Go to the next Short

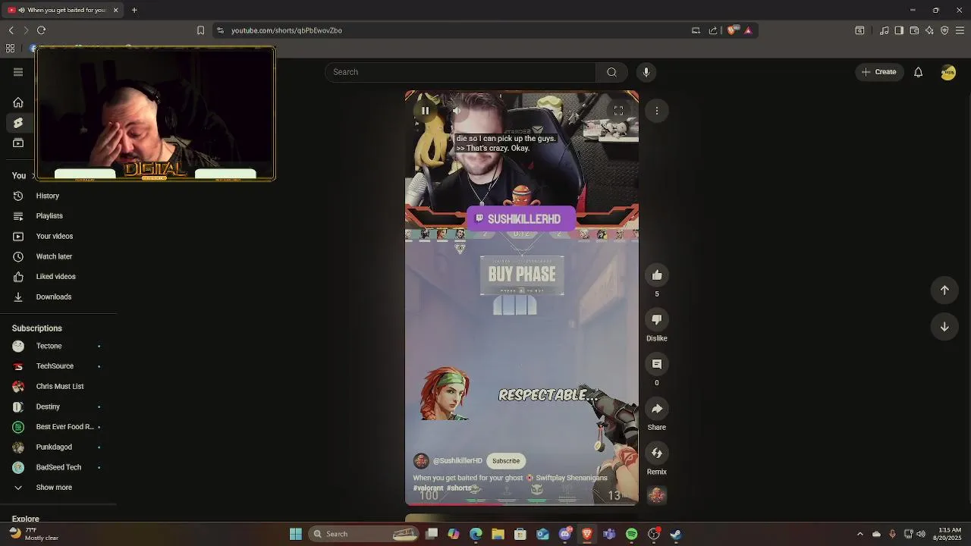[x=944, y=327]
